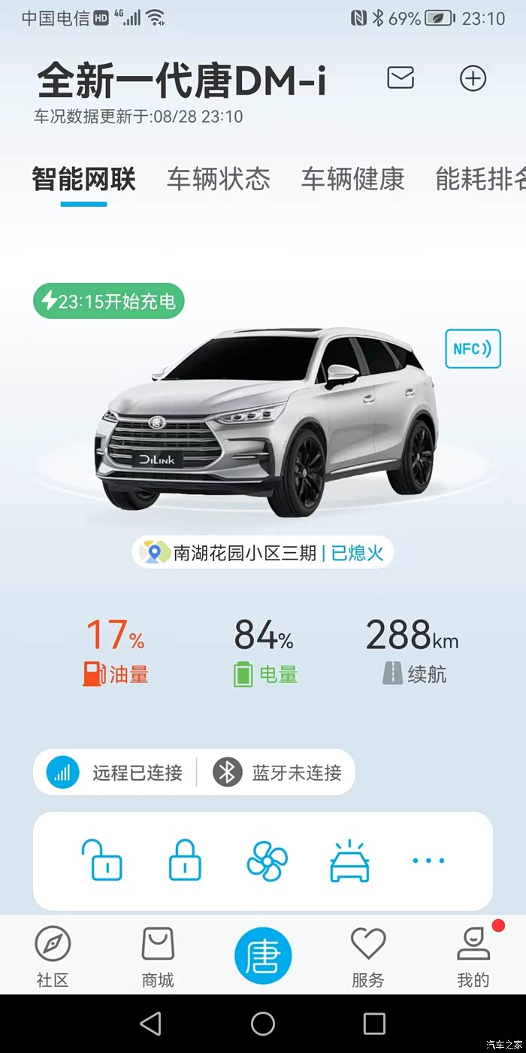This screenshot has height=1053, width=526.
Task: Open the 服务 service heart tab
Action: [368, 957]
